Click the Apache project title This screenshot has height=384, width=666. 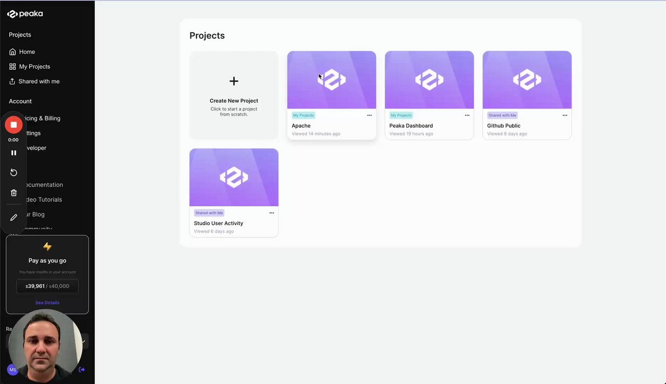[x=301, y=126]
